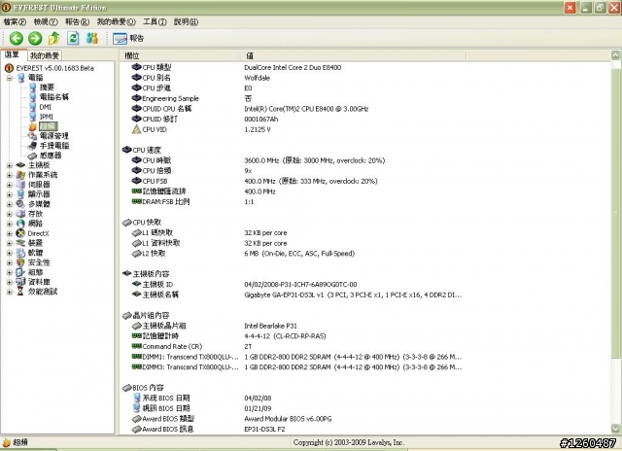
Task: Open the 檔案(F) menu
Action: 15,21
